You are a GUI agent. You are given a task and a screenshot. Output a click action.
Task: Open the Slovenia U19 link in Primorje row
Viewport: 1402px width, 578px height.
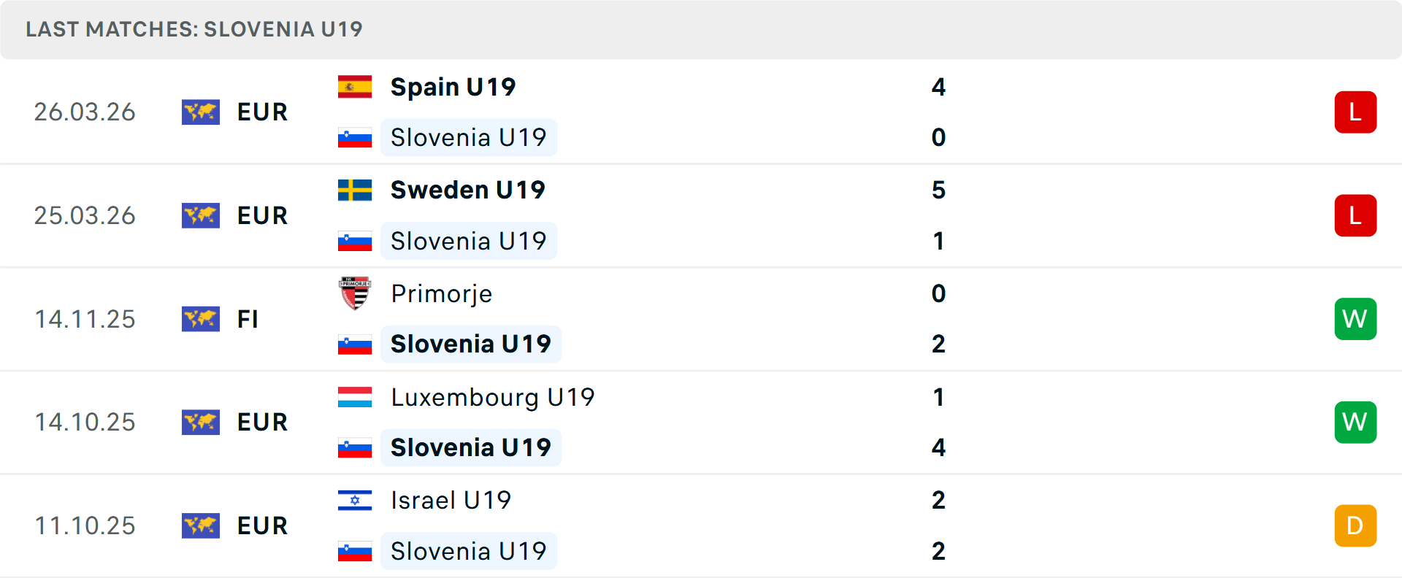[x=471, y=343]
